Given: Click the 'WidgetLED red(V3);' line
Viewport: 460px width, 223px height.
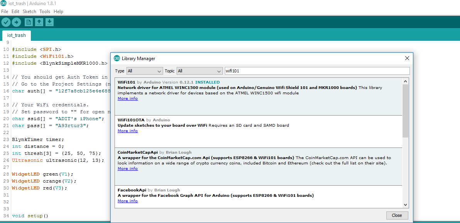Looking at the screenshot, I should coord(40,188).
